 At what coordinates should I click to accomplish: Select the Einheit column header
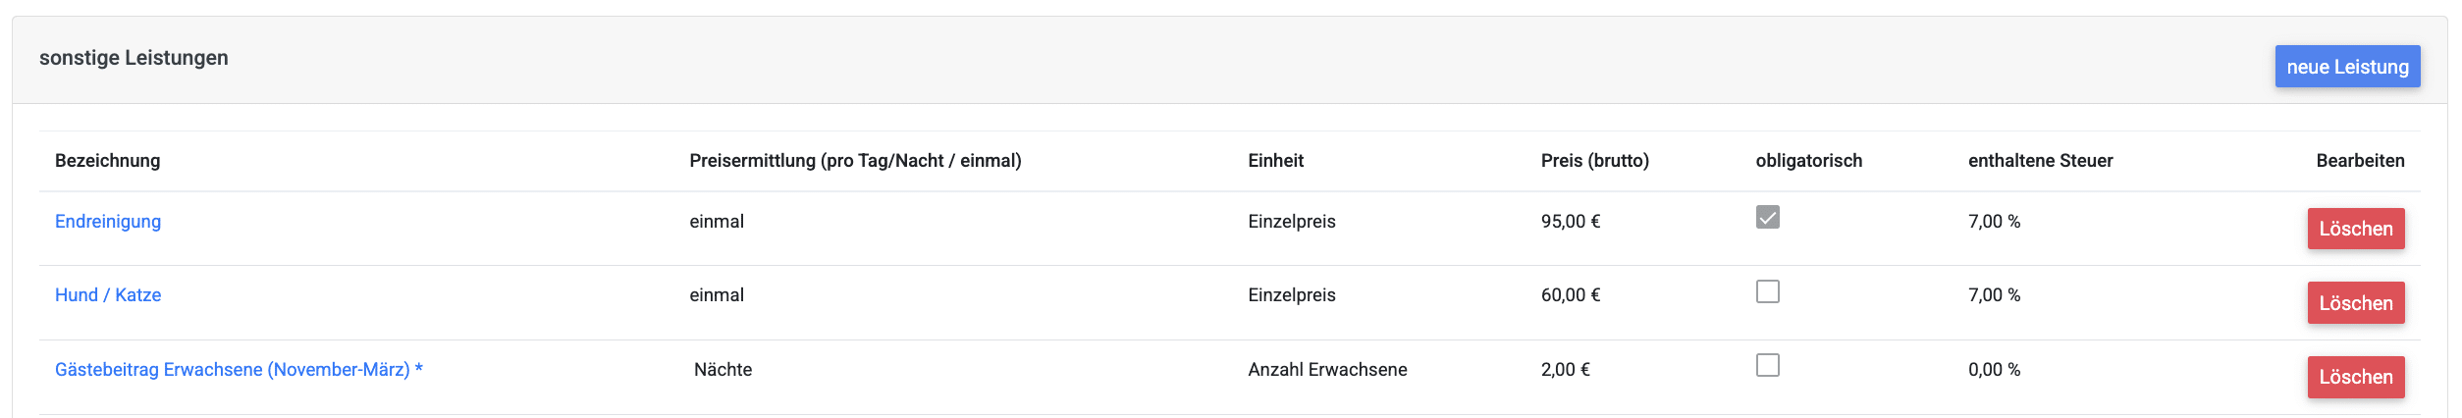tap(1275, 161)
